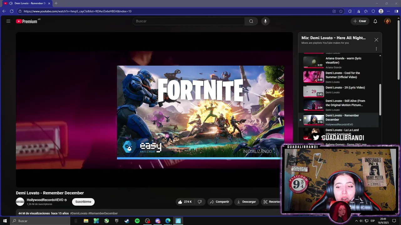Viewport: 401px width, 225px height.
Task: Click the #DemiLovato hashtag
Action: [x=79, y=213]
